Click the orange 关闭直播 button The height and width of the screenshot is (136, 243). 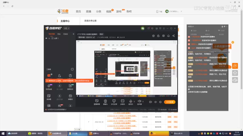pyautogui.click(x=170, y=102)
